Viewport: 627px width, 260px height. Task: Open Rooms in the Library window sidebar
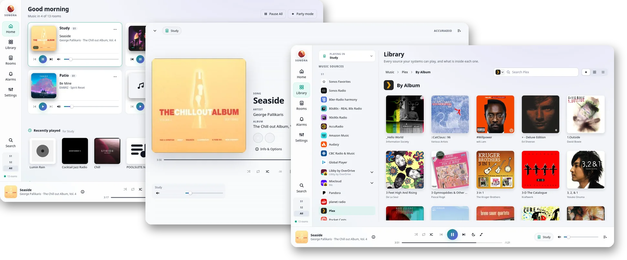tap(301, 105)
